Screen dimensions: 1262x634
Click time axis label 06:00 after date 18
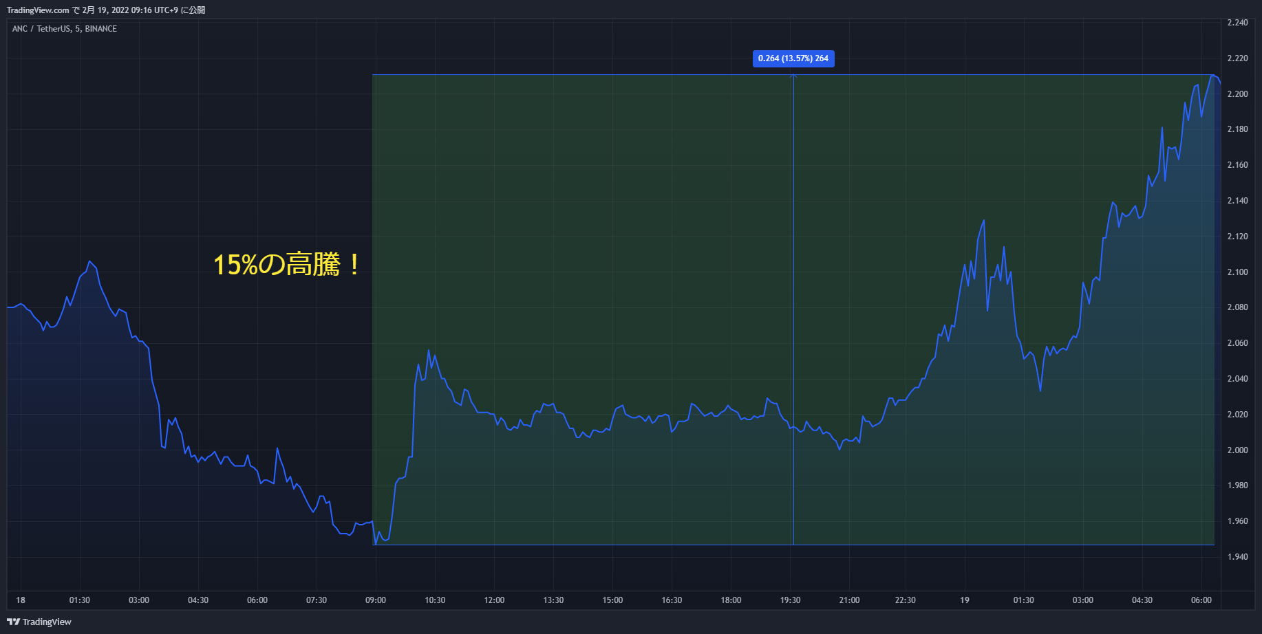click(x=257, y=600)
